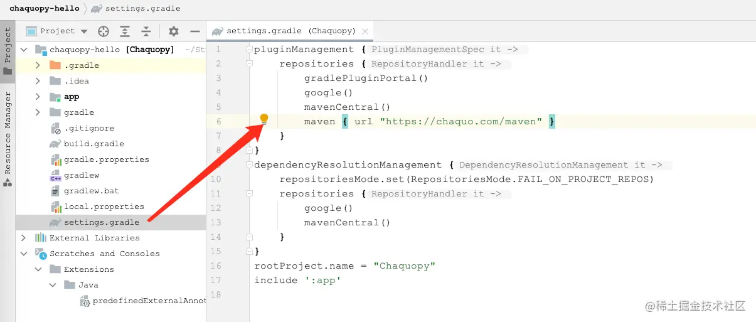Click 'RepositoriesMode.FAIL_ON_PROJECT_REPOS' text
Screen dimensions: 756x322
click(531, 179)
